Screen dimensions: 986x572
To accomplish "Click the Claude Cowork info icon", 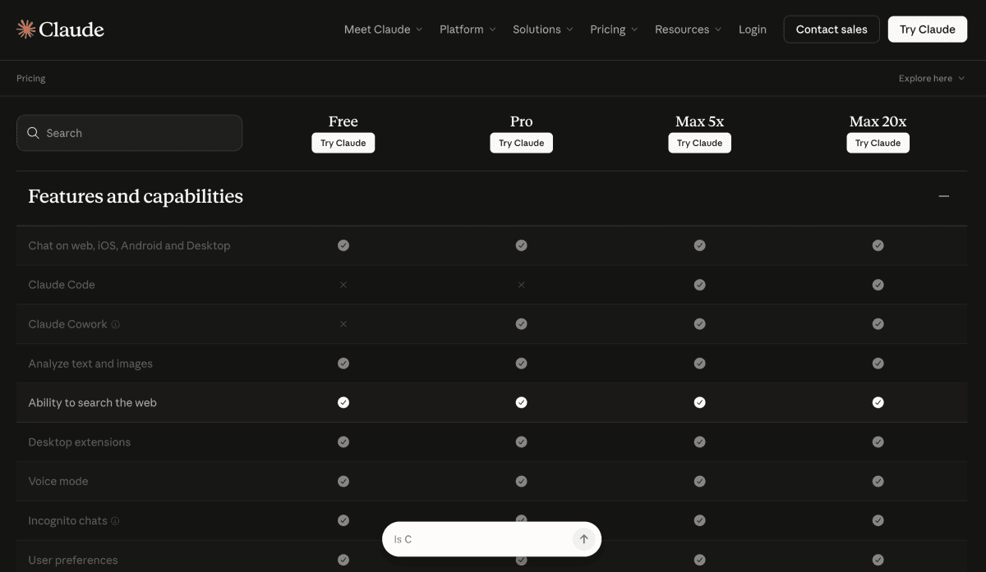I will pyautogui.click(x=116, y=324).
